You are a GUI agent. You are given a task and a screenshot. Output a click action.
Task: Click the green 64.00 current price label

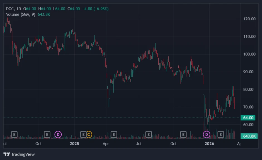[x=248, y=118]
